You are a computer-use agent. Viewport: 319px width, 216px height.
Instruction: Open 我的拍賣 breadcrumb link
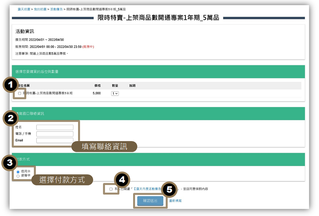point(39,9)
